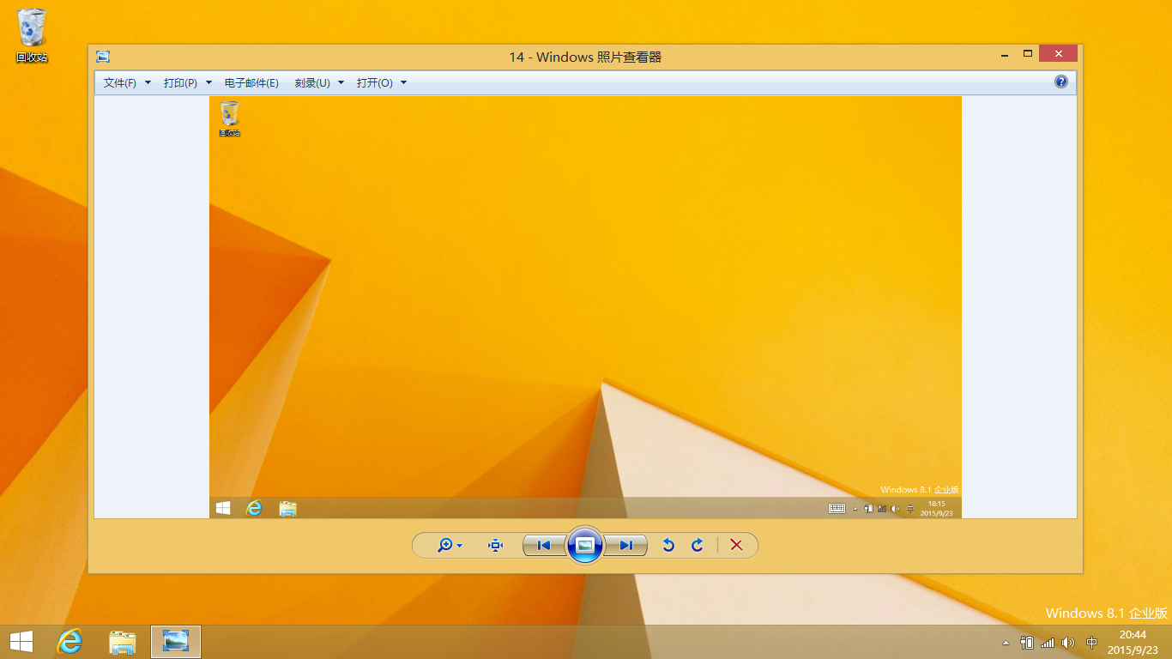Open File Explorer from the taskbar

click(123, 642)
